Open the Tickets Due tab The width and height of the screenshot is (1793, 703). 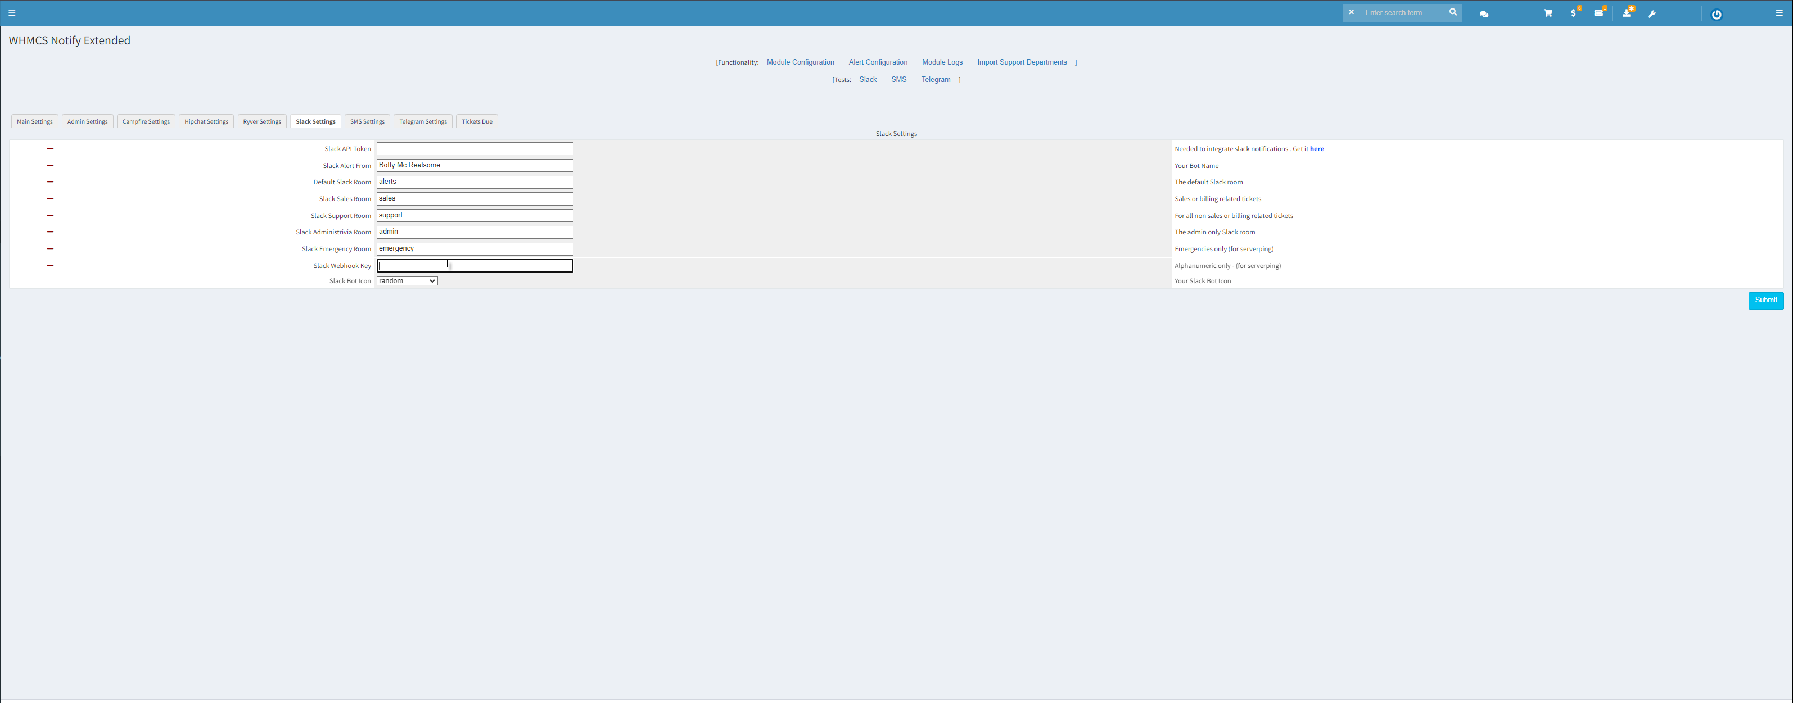point(477,122)
